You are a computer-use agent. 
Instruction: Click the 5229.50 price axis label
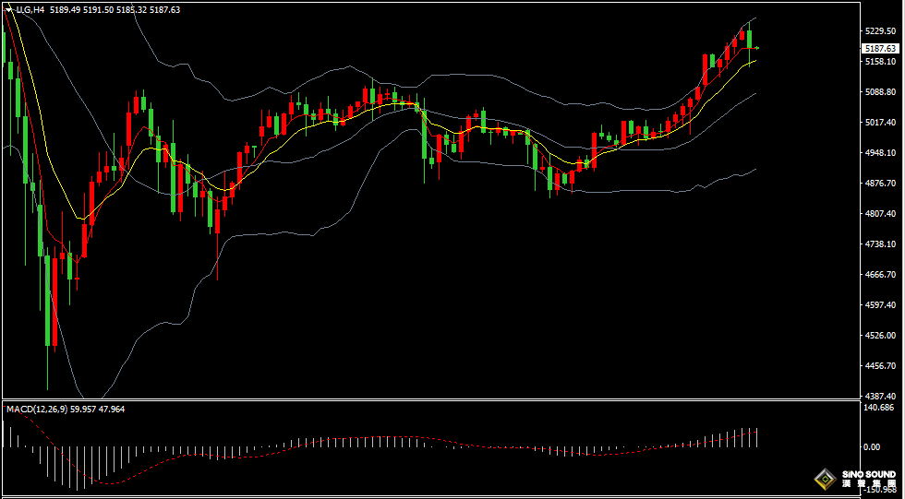(x=878, y=30)
